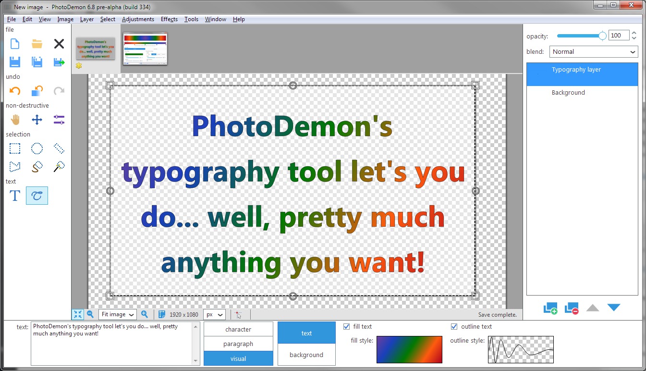
Task: Open the Layer menu
Action: 87,19
